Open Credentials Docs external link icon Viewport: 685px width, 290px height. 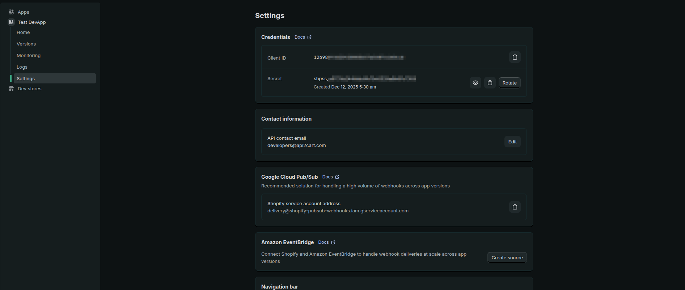pos(309,37)
